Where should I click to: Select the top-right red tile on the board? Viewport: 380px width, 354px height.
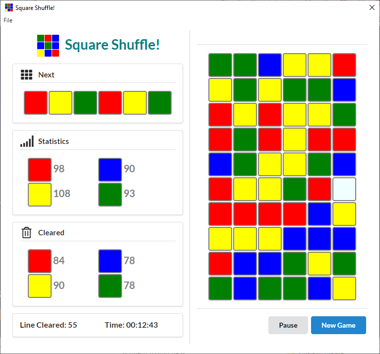344,65
